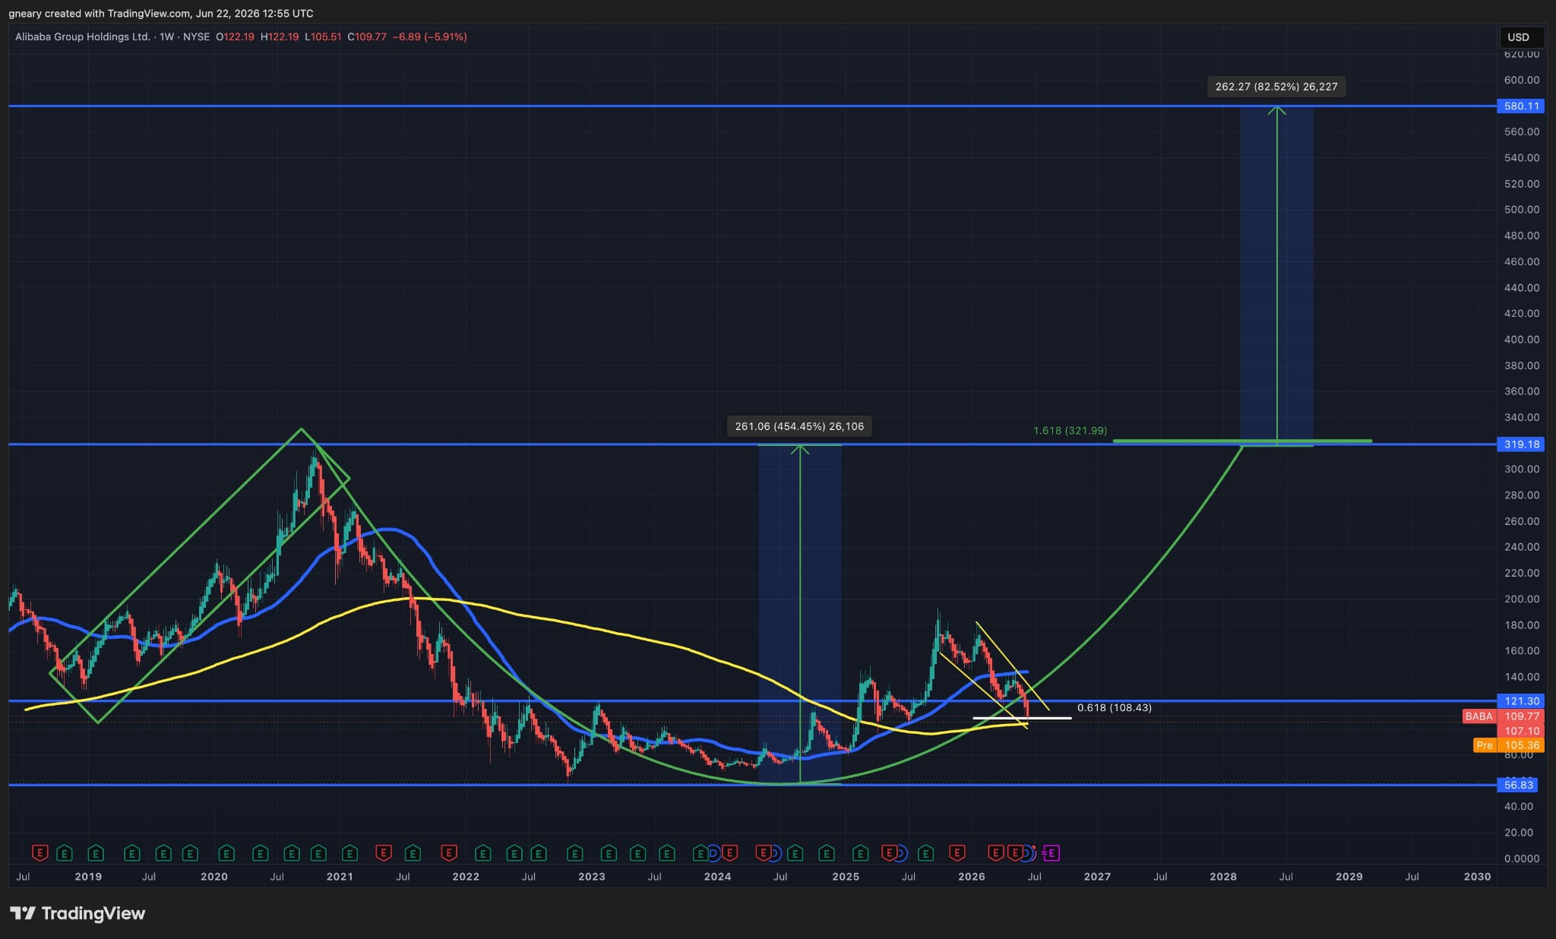Click the 600.00 value on the price scale
The image size is (1556, 939).
tap(1522, 80)
